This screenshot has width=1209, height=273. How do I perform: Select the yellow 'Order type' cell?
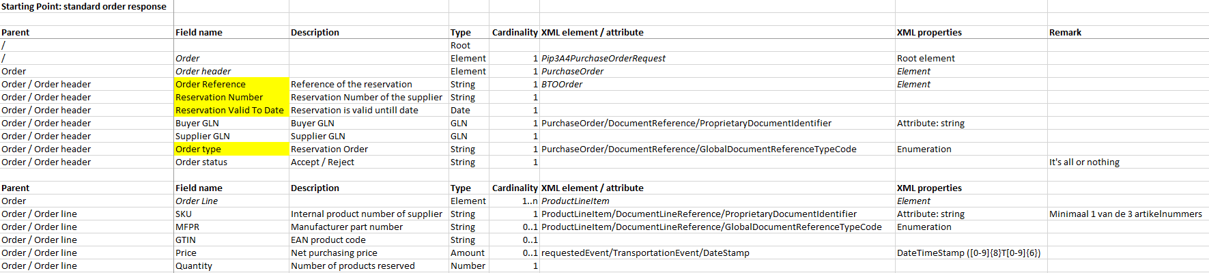tap(198, 149)
